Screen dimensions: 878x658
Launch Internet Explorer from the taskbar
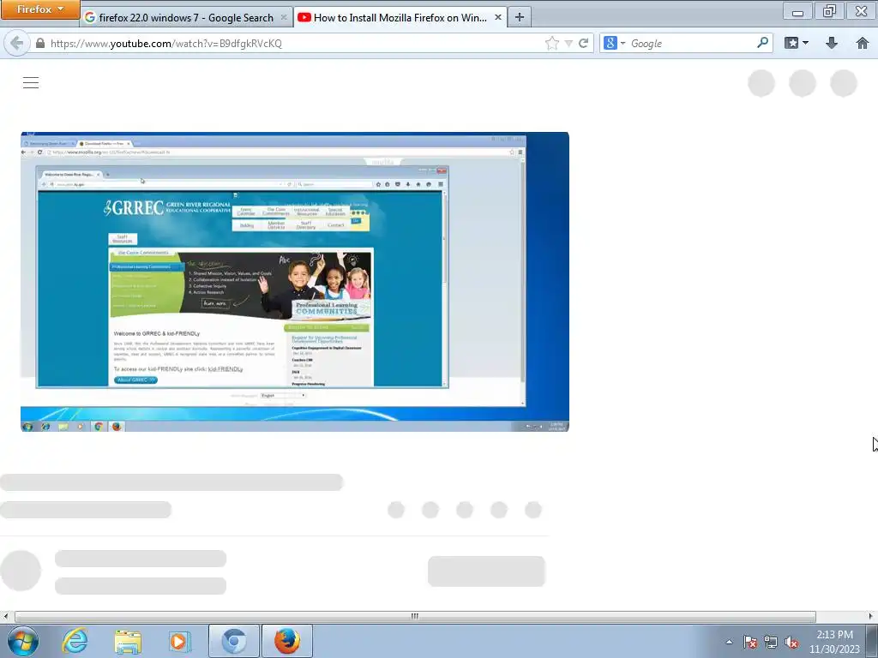[x=75, y=641]
